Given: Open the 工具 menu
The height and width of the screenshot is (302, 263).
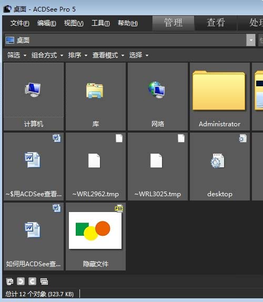Looking at the screenshot, I should [x=100, y=23].
